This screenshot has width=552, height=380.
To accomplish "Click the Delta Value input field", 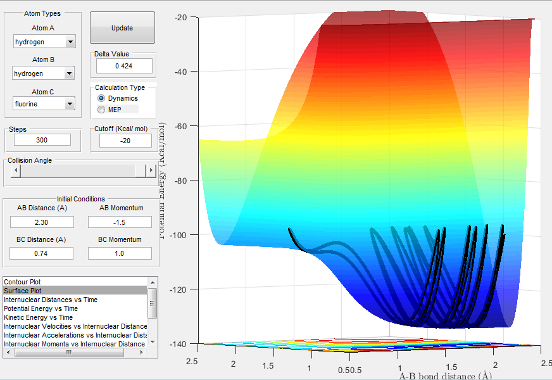I will 124,66.
